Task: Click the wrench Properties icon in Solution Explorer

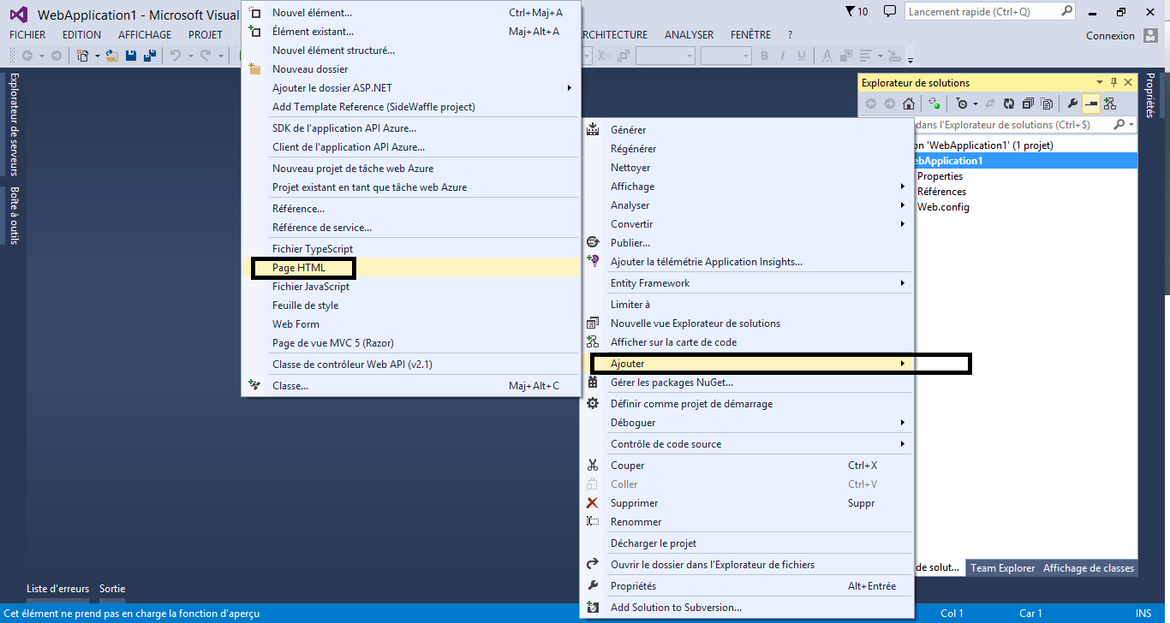Action: [1072, 104]
